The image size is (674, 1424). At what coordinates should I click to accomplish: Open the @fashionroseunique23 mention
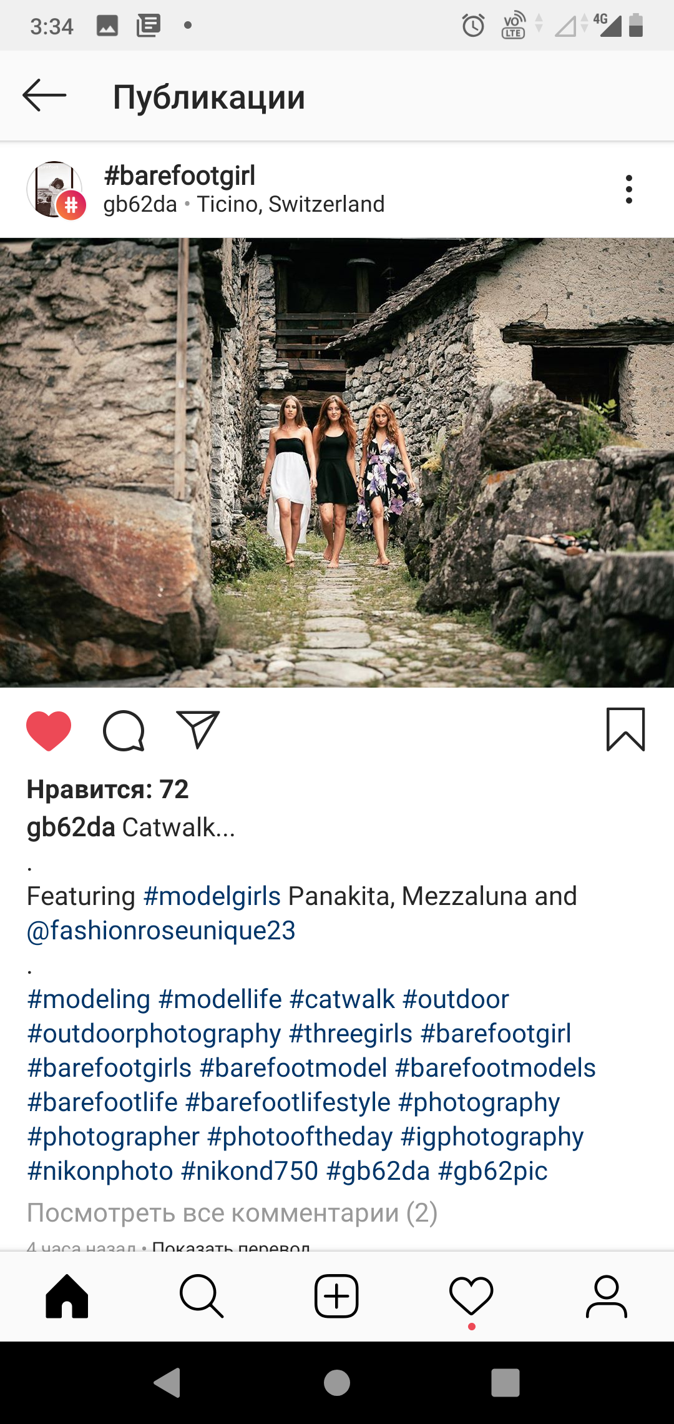161,931
